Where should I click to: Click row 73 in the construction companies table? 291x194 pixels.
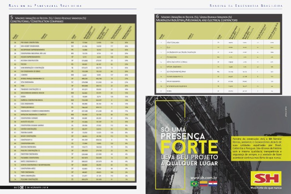point(73,176)
